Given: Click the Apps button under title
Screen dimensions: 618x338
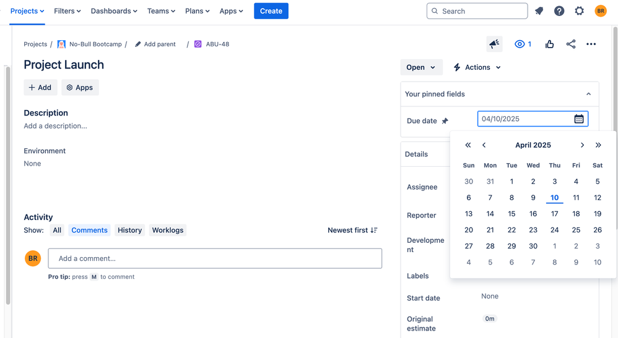Looking at the screenshot, I should coord(80,87).
